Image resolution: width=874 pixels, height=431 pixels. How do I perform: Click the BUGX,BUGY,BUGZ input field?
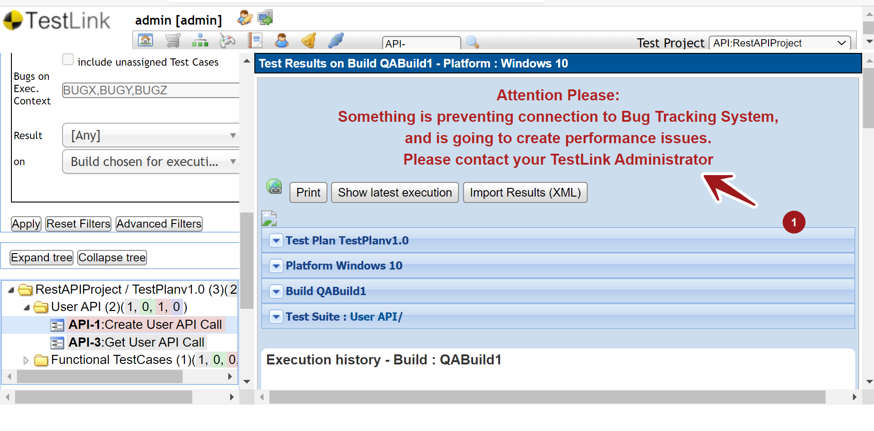click(x=151, y=90)
